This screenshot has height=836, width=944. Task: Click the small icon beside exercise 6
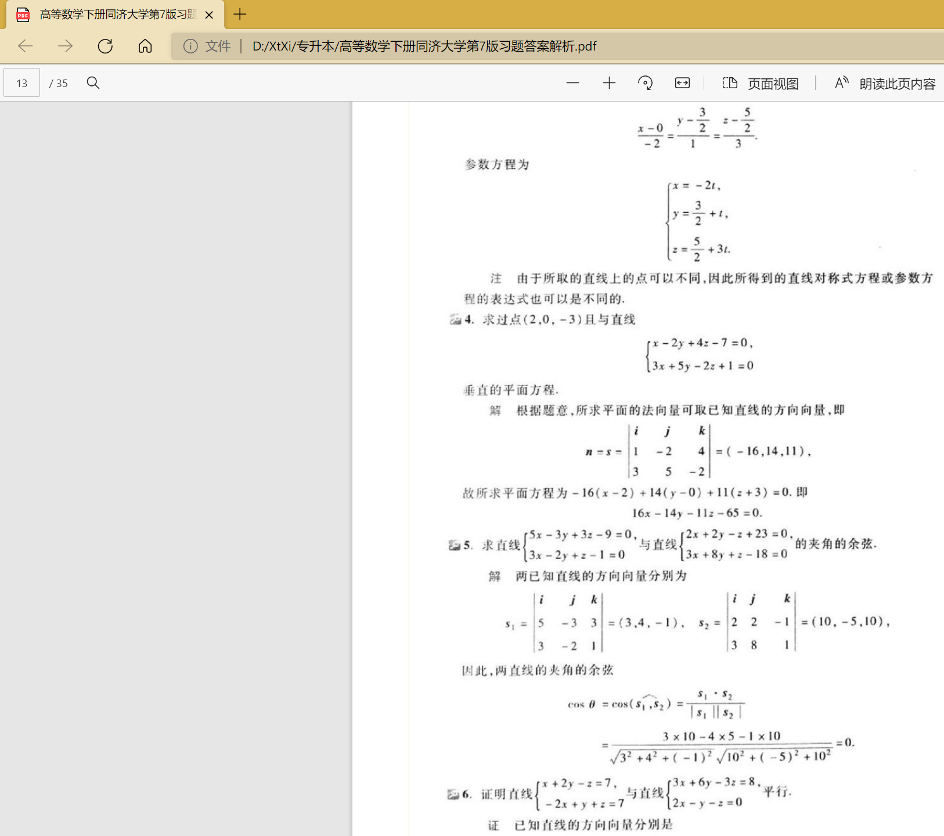click(x=453, y=794)
